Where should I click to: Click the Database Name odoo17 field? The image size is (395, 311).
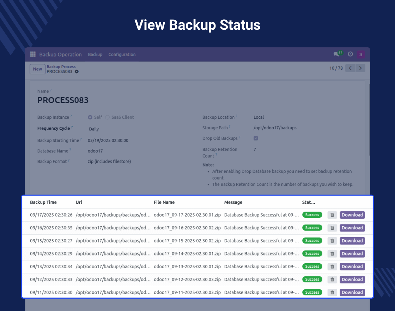click(x=95, y=151)
